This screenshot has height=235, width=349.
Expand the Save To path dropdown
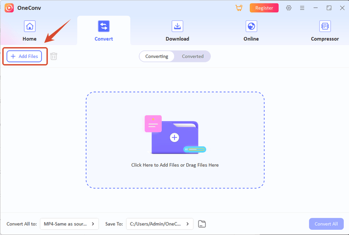click(x=160, y=224)
